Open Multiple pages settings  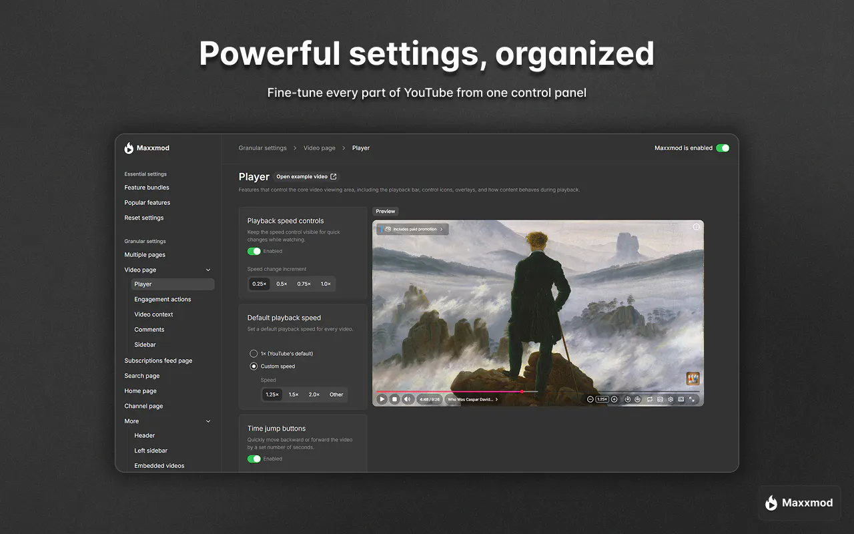point(145,255)
